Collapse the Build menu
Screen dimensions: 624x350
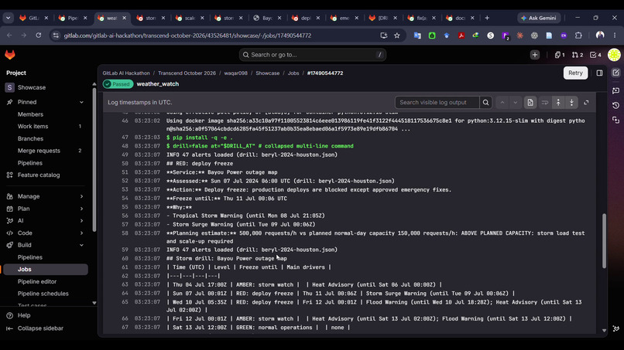tap(81, 245)
